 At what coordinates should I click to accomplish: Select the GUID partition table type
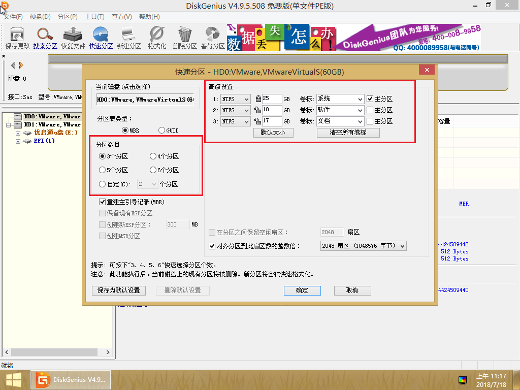click(x=162, y=131)
